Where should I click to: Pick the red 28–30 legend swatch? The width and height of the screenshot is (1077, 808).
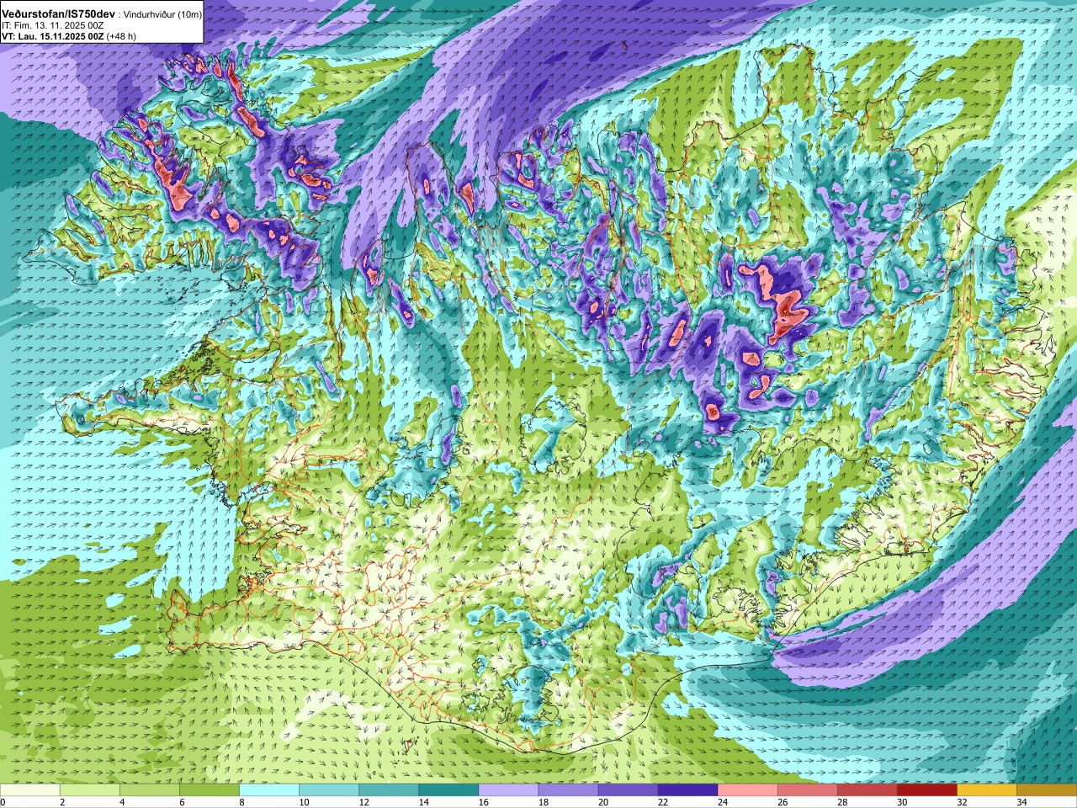(x=867, y=790)
